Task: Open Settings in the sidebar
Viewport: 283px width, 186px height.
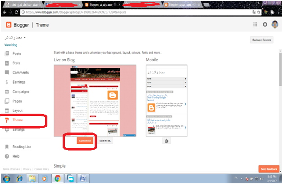Action: 18,129
